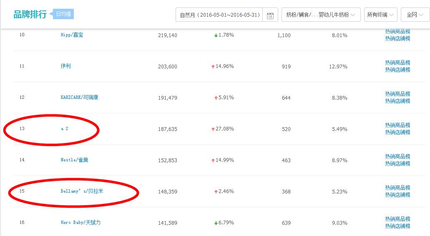The height and width of the screenshot is (236, 430).
Task: Open the 伊利 brand link
Action: pyautogui.click(x=66, y=66)
